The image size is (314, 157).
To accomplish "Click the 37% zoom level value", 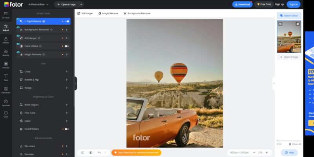I will point(260,153).
